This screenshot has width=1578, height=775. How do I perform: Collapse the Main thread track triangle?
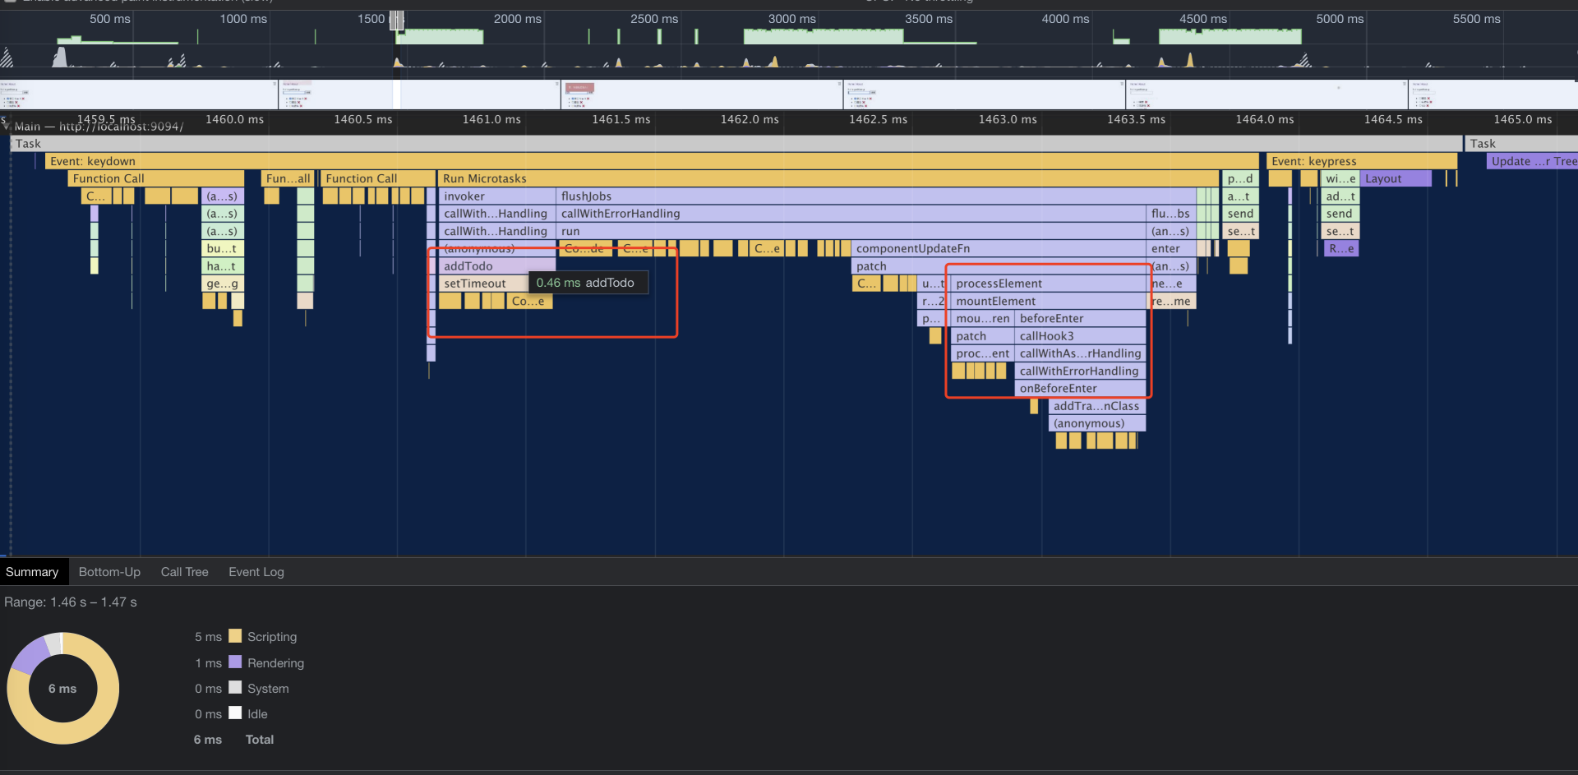coord(7,127)
